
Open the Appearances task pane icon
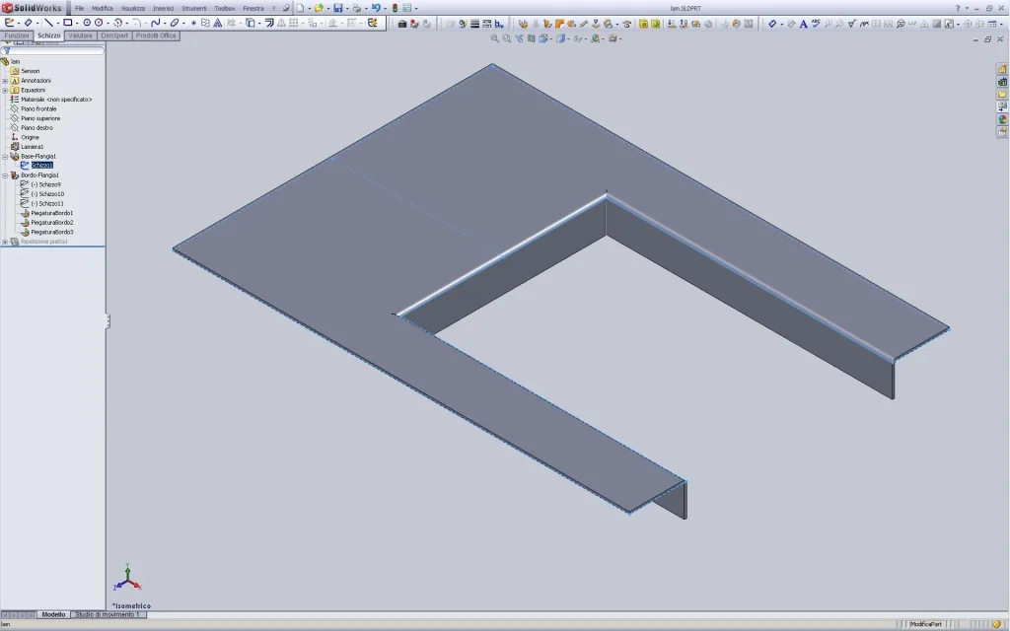click(1002, 119)
